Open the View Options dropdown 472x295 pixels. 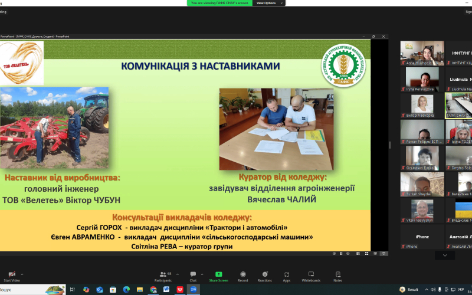(x=269, y=3)
